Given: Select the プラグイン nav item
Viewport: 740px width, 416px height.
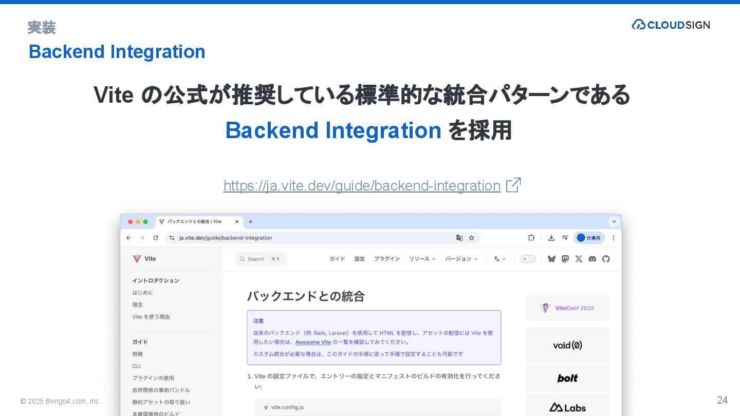Looking at the screenshot, I should [x=386, y=259].
